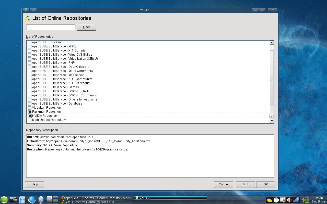Image resolution: width=327 pixels, height=204 pixels.
Task: Click the Filter button
Action: (x=86, y=27)
